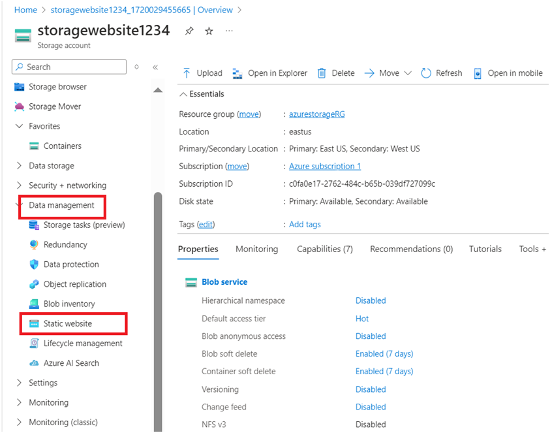This screenshot has width=550, height=433.
Task: Focus the sidebar Search field
Action: pyautogui.click(x=69, y=67)
